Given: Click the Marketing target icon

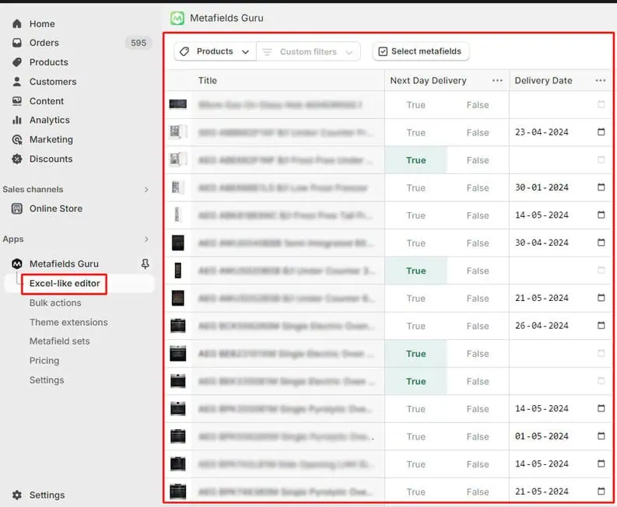Looking at the screenshot, I should pyautogui.click(x=17, y=140).
